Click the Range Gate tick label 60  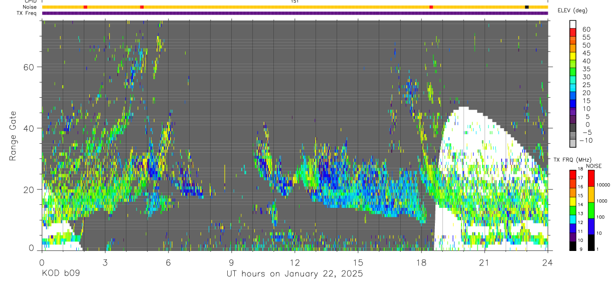[29, 67]
